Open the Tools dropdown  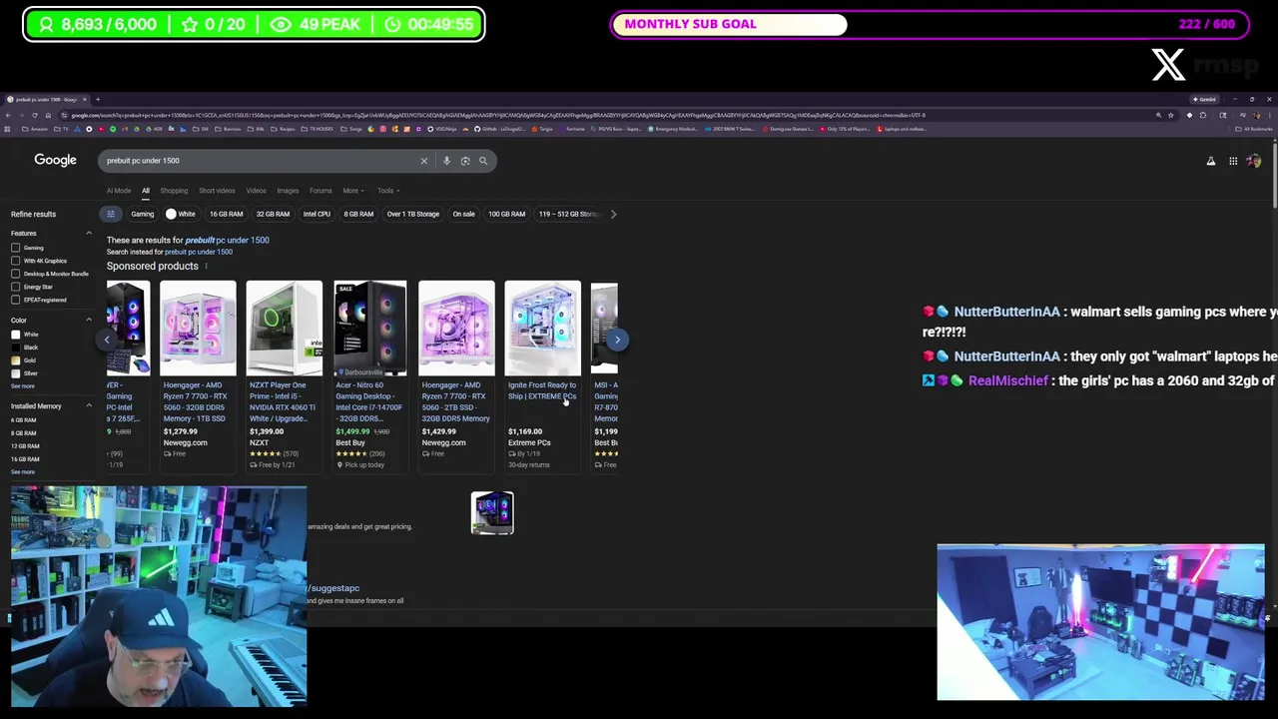tap(388, 191)
